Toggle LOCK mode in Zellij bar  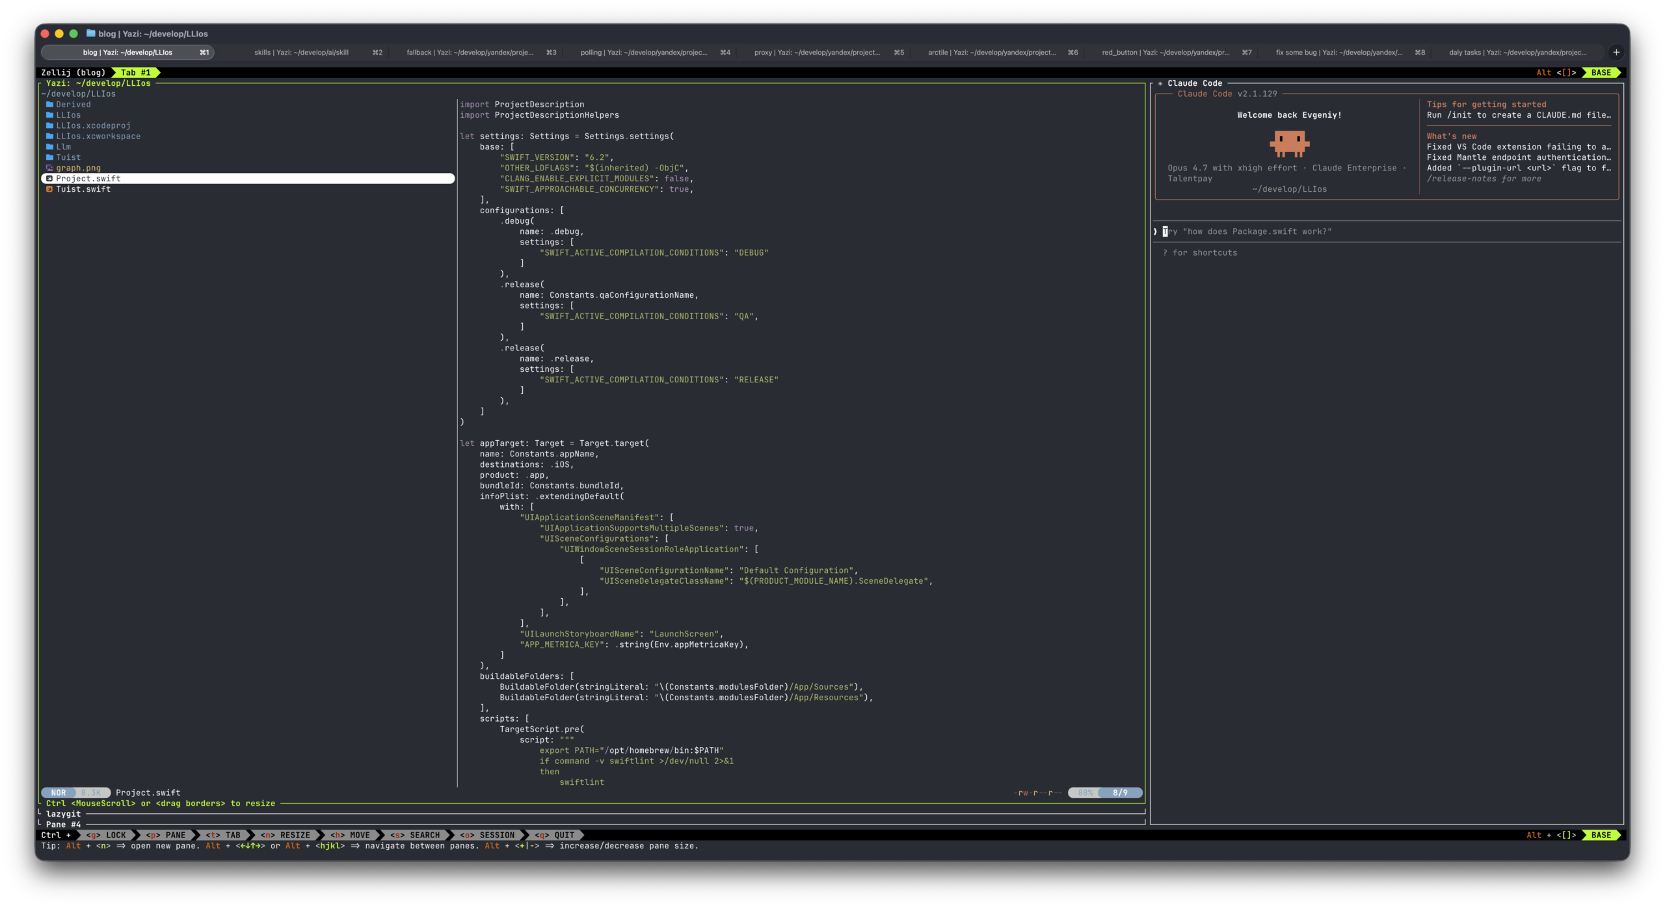point(107,835)
